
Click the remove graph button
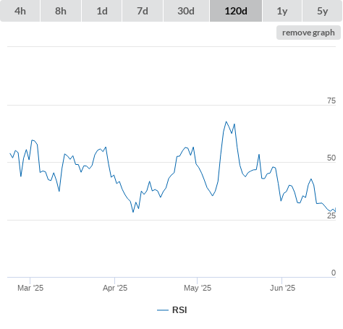308,33
